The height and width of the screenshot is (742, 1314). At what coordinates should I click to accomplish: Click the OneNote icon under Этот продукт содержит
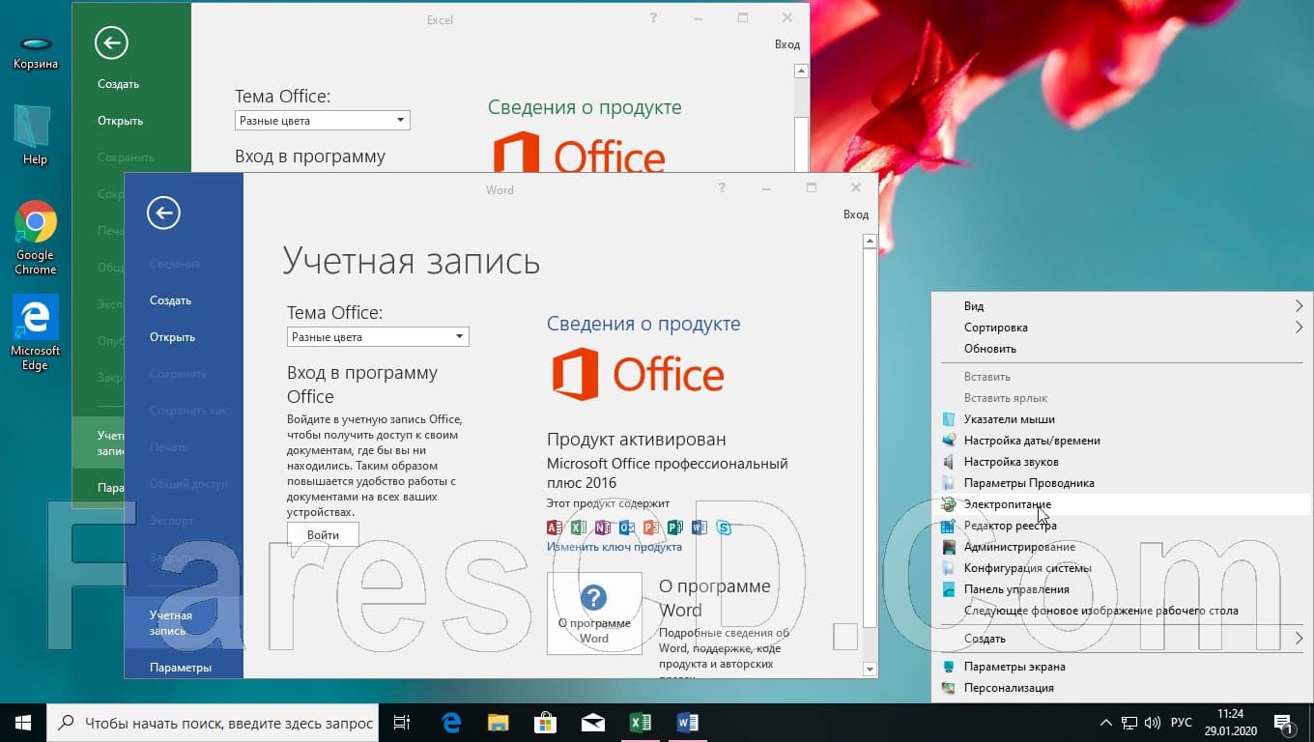(603, 528)
